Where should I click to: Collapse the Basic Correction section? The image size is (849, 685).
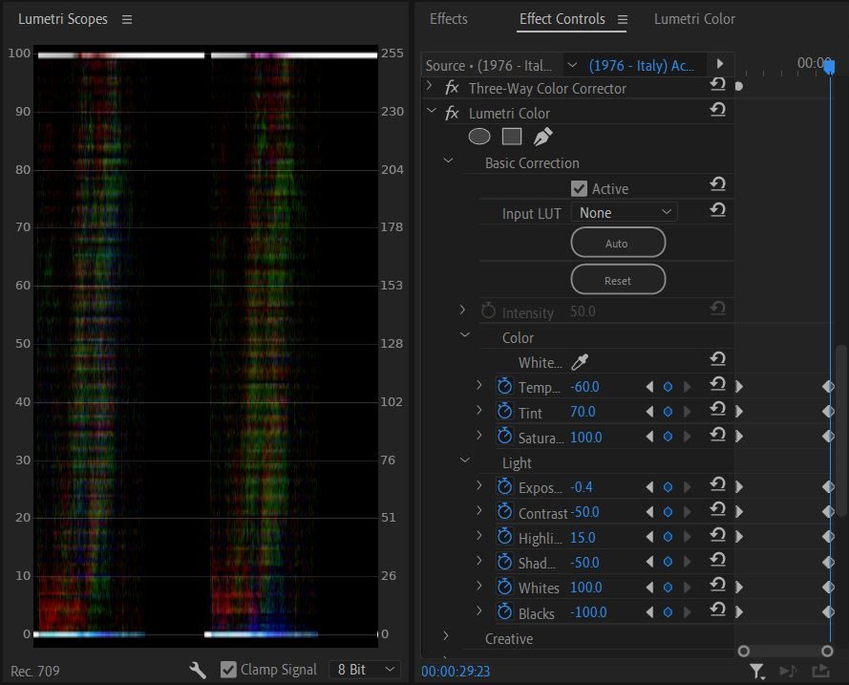tap(448, 161)
